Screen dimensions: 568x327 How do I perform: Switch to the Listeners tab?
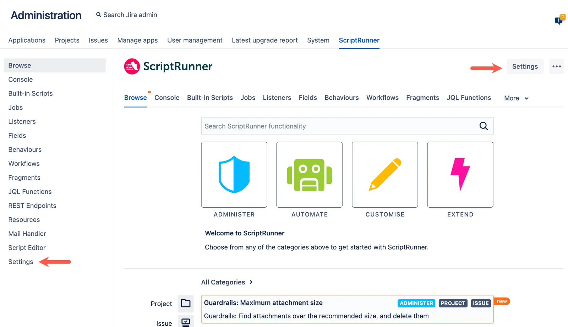pos(277,98)
